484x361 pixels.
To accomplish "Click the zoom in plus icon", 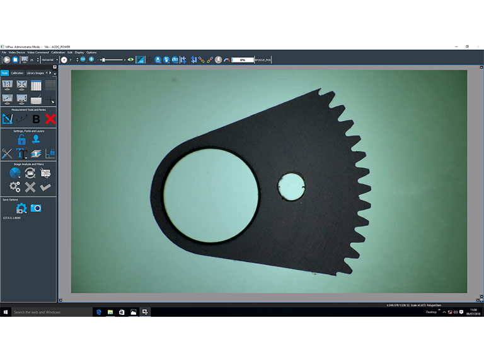I will coord(91,59).
